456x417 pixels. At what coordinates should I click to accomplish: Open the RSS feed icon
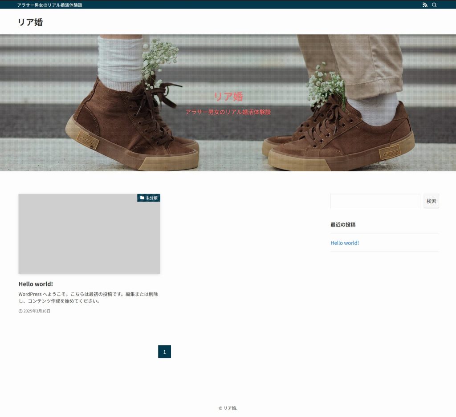tap(425, 5)
